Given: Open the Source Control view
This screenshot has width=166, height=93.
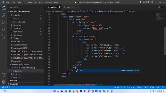Looking at the screenshot, I should tap(3, 22).
